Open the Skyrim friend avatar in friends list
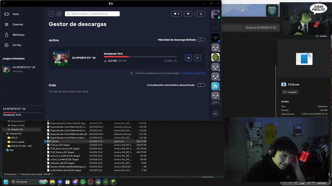The image size is (332, 186). pyautogui.click(x=215, y=38)
